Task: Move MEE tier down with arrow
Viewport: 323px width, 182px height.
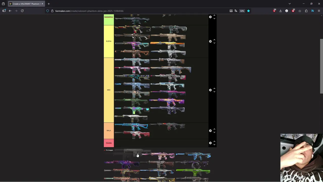Action: 214,92
